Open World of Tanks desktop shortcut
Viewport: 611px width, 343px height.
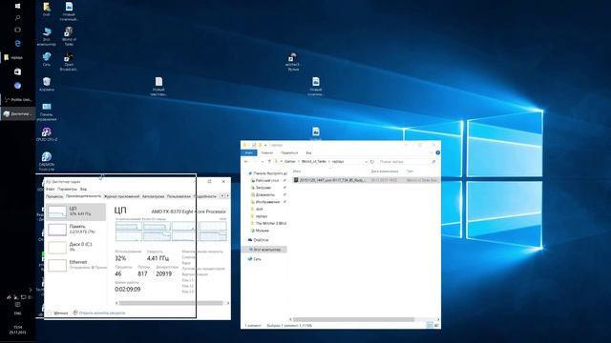pos(69,36)
